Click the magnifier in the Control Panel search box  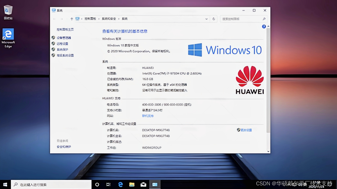click(x=264, y=19)
